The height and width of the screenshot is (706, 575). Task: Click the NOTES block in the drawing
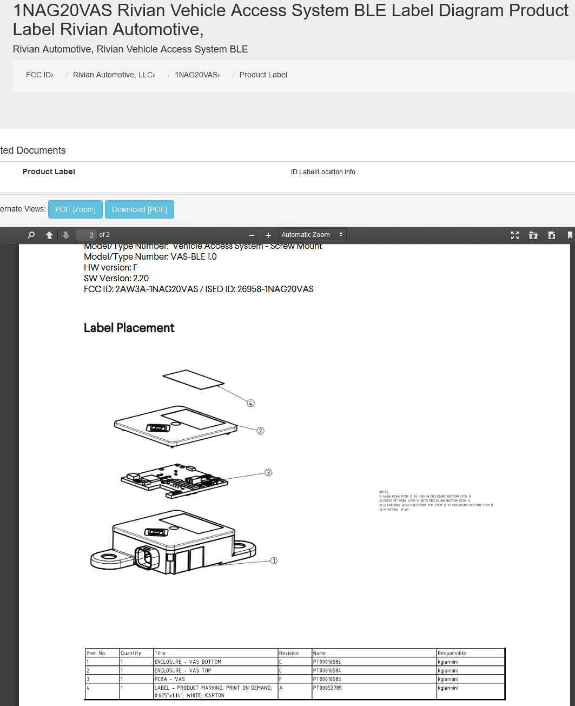tap(436, 501)
